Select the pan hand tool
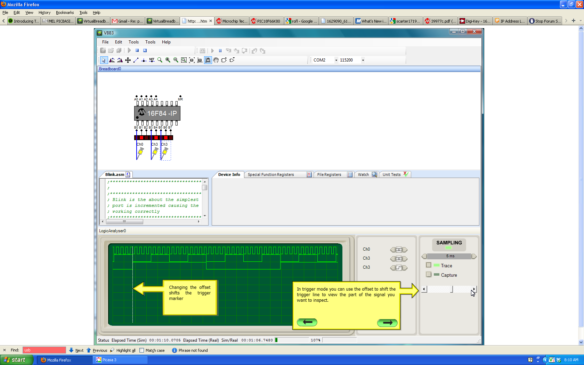The height and width of the screenshot is (365, 584). click(216, 60)
